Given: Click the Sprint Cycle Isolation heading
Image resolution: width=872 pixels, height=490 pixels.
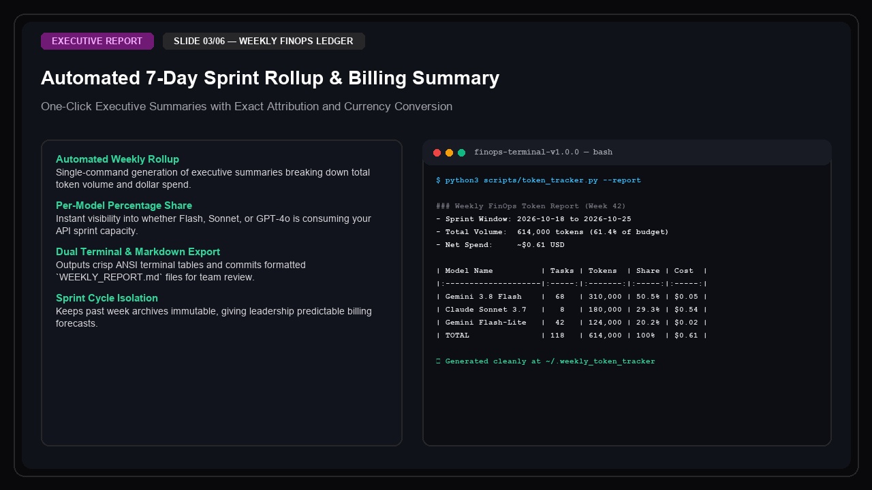Looking at the screenshot, I should (x=107, y=298).
